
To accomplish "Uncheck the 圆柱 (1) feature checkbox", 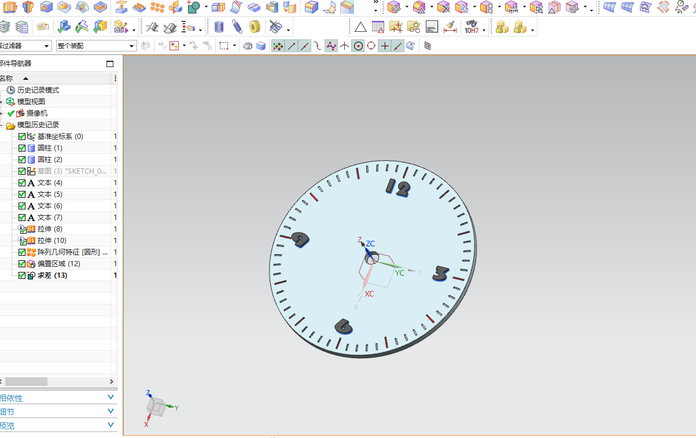I will [x=22, y=148].
